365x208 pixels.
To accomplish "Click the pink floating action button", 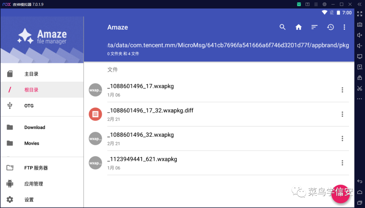I will coord(341,194).
